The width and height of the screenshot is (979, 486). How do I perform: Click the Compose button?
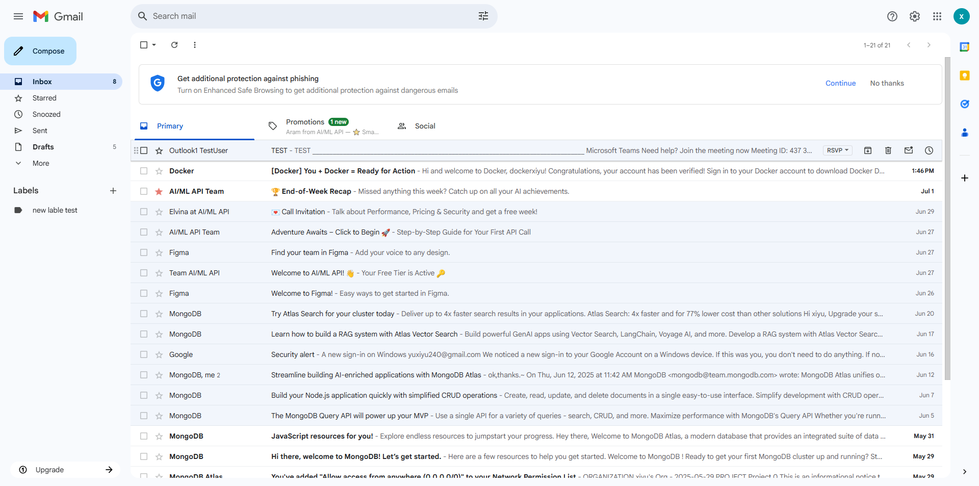(x=40, y=51)
